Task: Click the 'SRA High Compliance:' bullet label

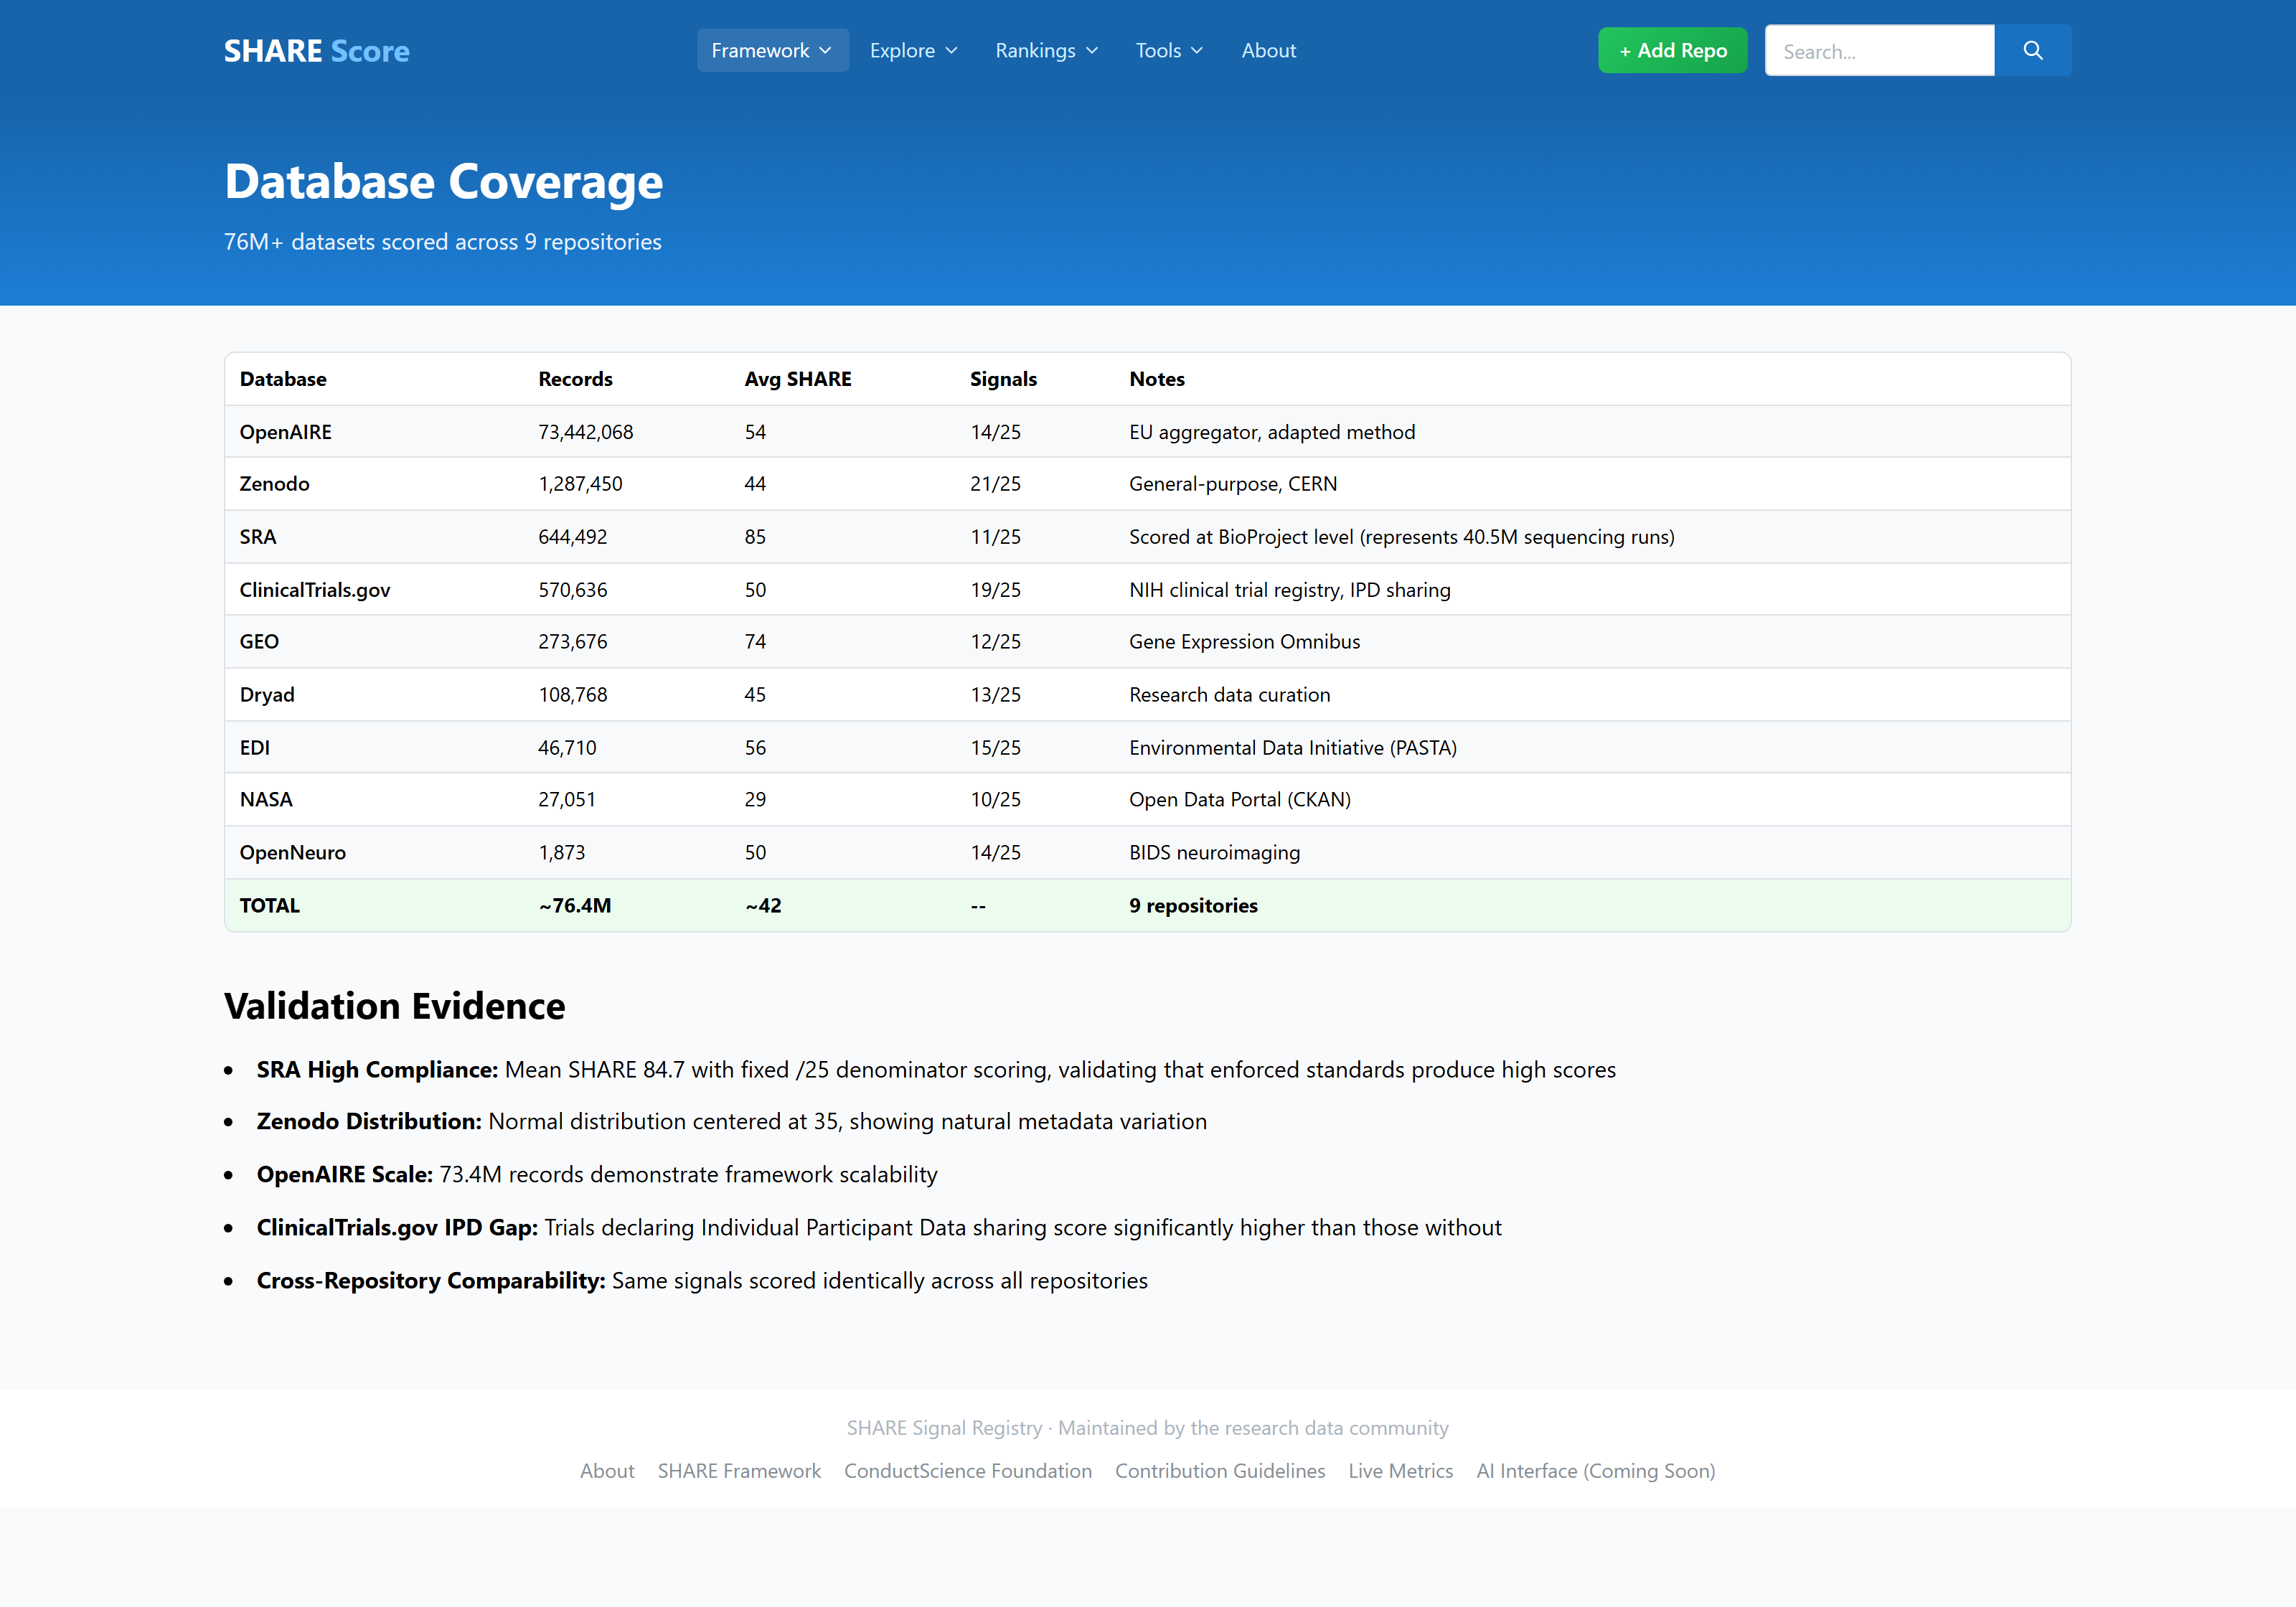Action: pyautogui.click(x=377, y=1070)
